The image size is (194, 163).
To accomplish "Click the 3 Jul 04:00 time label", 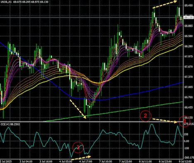I will tap(26, 161).
